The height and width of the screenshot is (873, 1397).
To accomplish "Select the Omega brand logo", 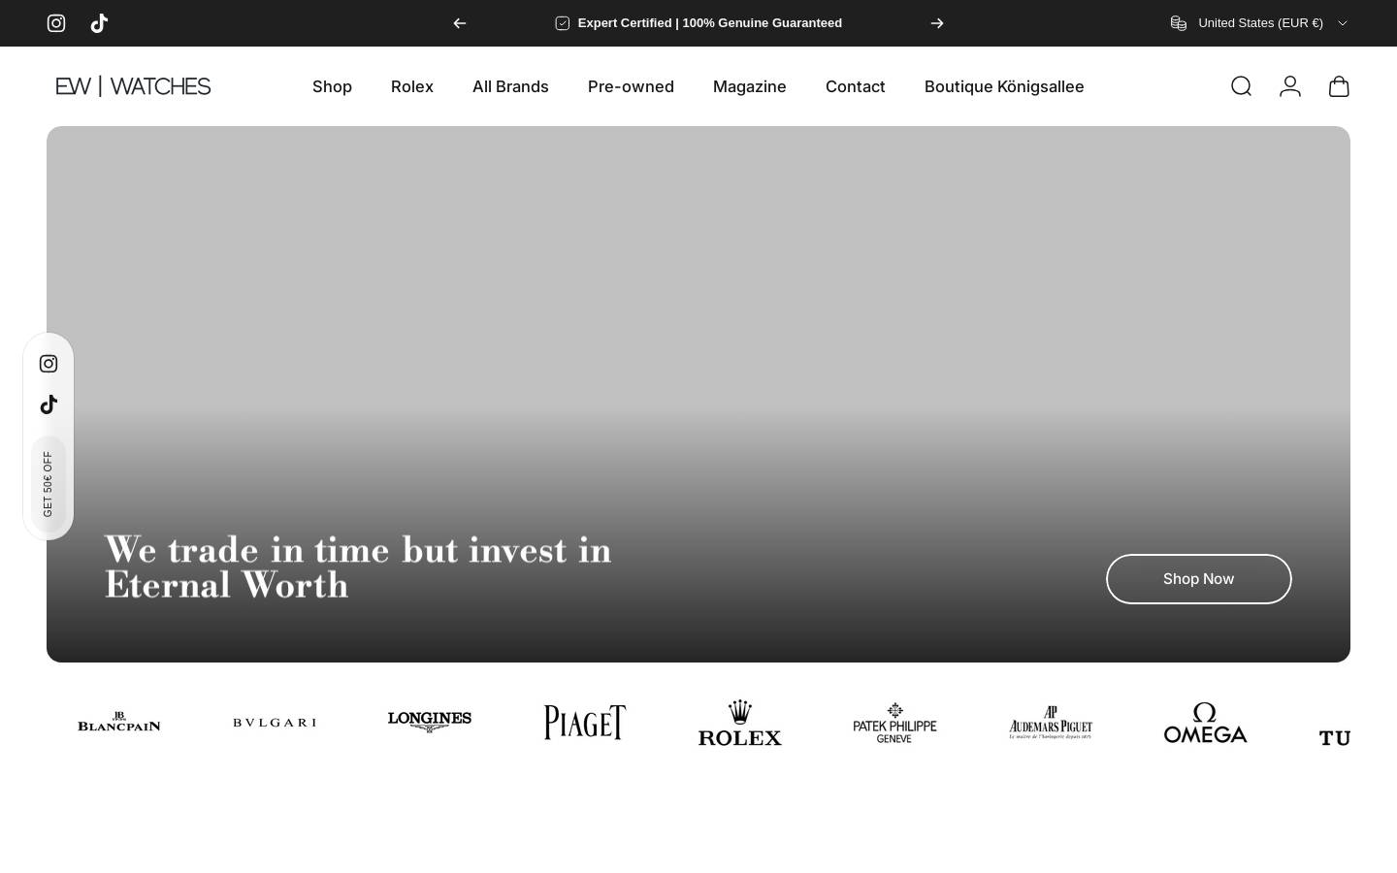I will [1206, 723].
